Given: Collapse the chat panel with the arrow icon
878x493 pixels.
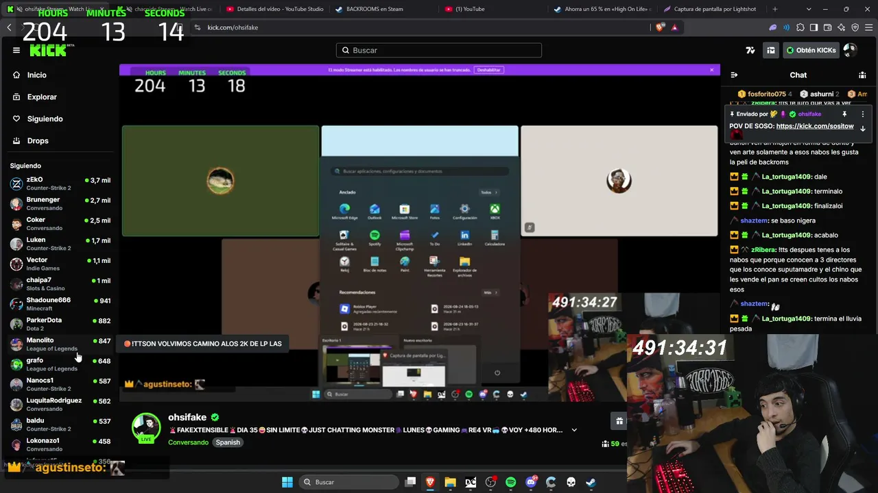Looking at the screenshot, I should click(x=734, y=75).
